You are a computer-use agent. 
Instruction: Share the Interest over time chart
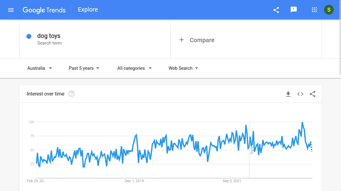coord(313,94)
